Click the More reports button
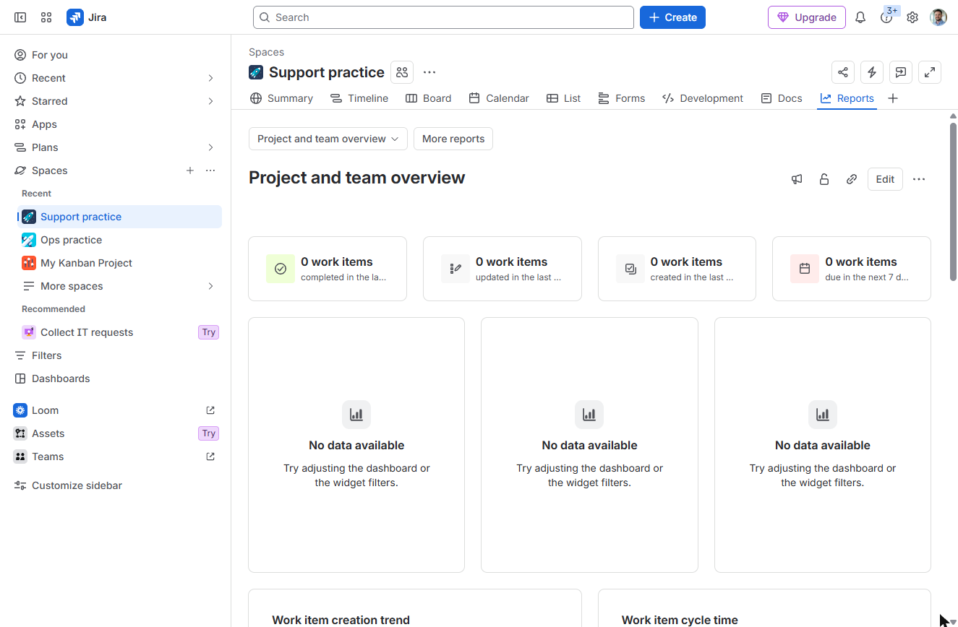 453,139
